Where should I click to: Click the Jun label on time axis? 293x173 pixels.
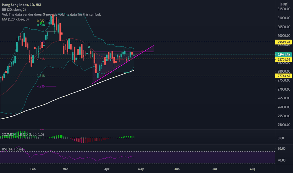click(x=177, y=169)
